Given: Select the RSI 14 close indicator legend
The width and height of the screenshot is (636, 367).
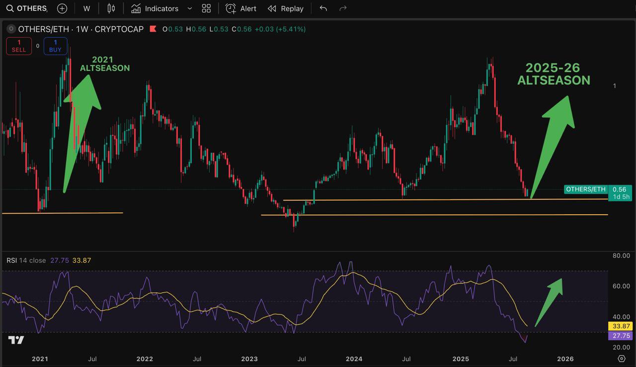Looking at the screenshot, I should (x=26, y=260).
